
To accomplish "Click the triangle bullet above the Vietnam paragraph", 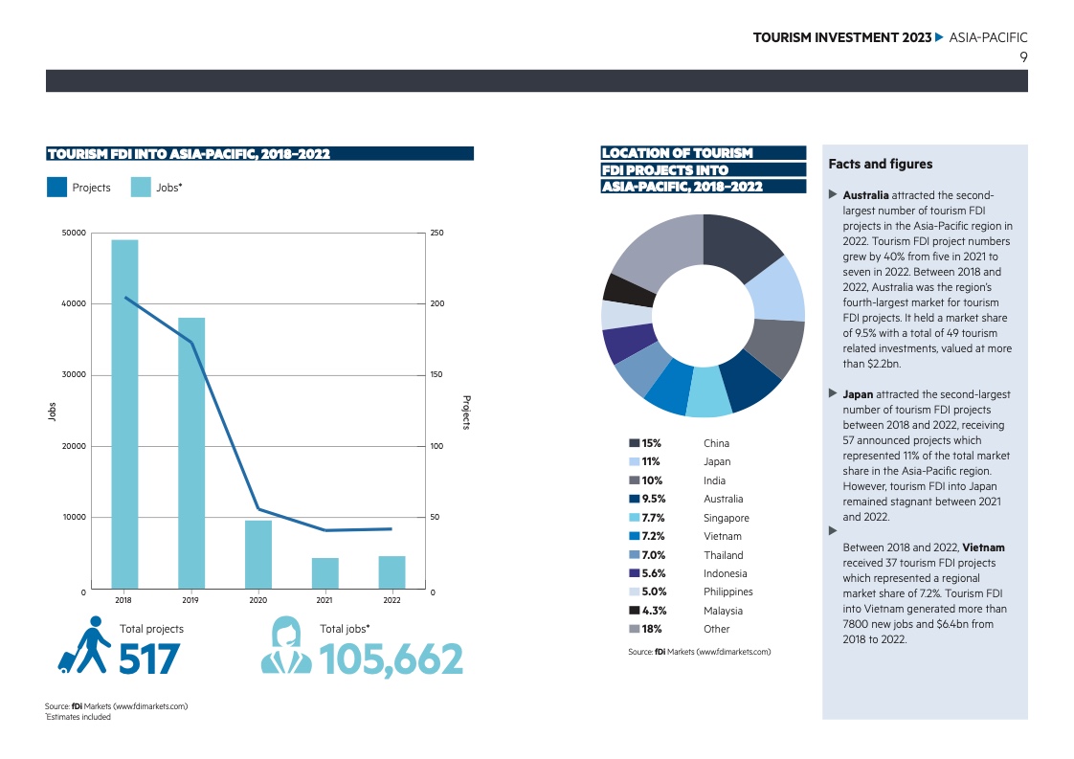I will tap(832, 530).
